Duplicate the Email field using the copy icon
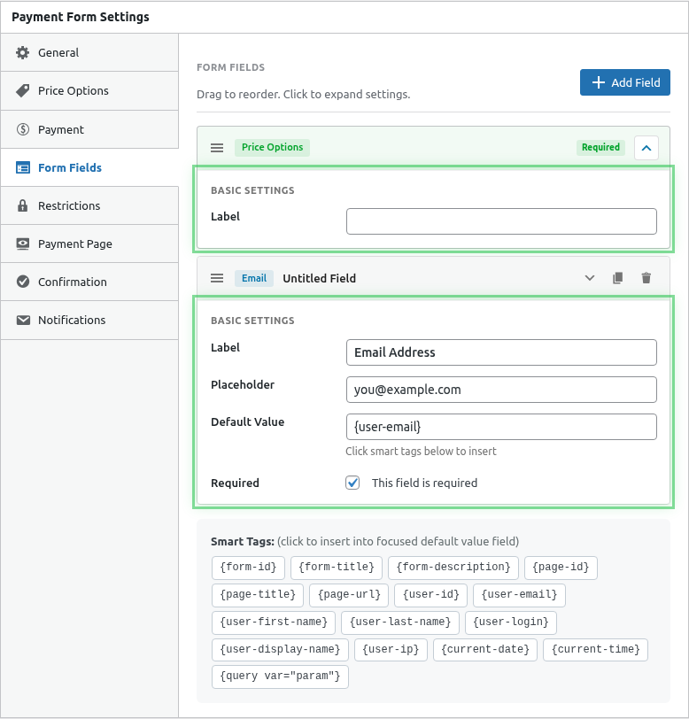Image resolution: width=689 pixels, height=719 pixels. pyautogui.click(x=617, y=277)
